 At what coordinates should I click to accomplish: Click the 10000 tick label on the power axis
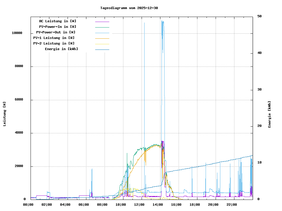pos(17,33)
